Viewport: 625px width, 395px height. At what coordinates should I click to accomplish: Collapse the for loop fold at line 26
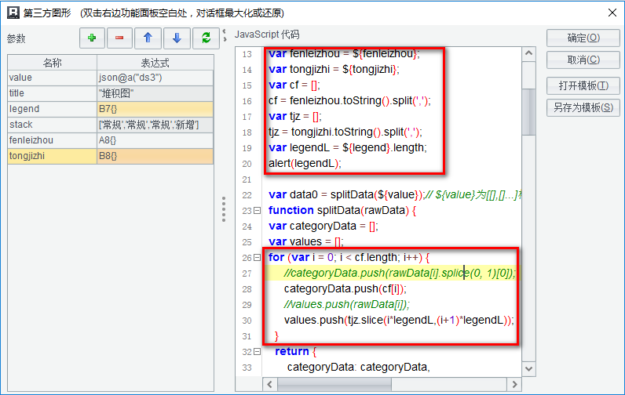(257, 258)
